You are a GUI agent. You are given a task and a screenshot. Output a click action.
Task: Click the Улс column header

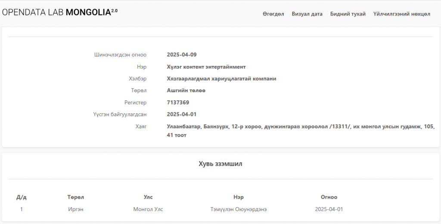148,197
